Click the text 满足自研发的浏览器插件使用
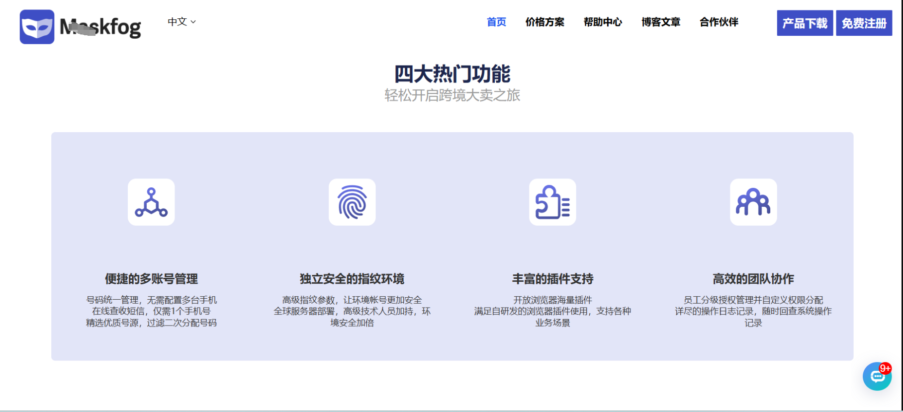The height and width of the screenshot is (412, 903). pos(531,311)
